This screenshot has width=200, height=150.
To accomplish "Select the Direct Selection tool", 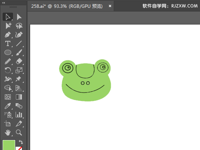I will coord(19,17).
